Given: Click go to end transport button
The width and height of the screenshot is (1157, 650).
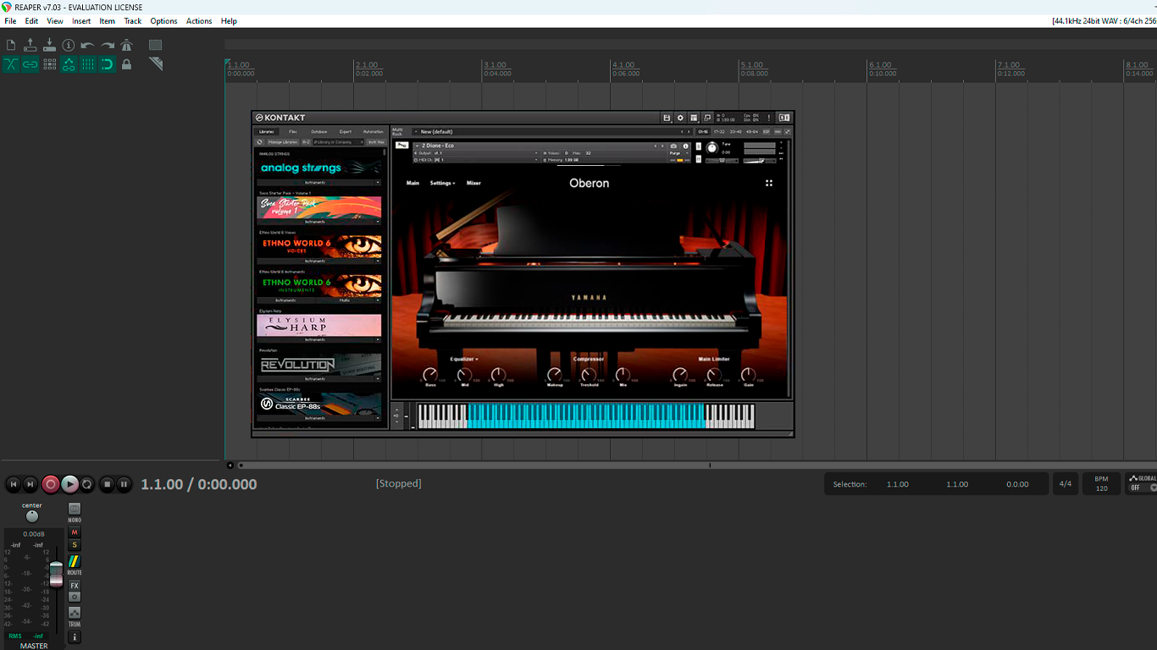Looking at the screenshot, I should (30, 484).
